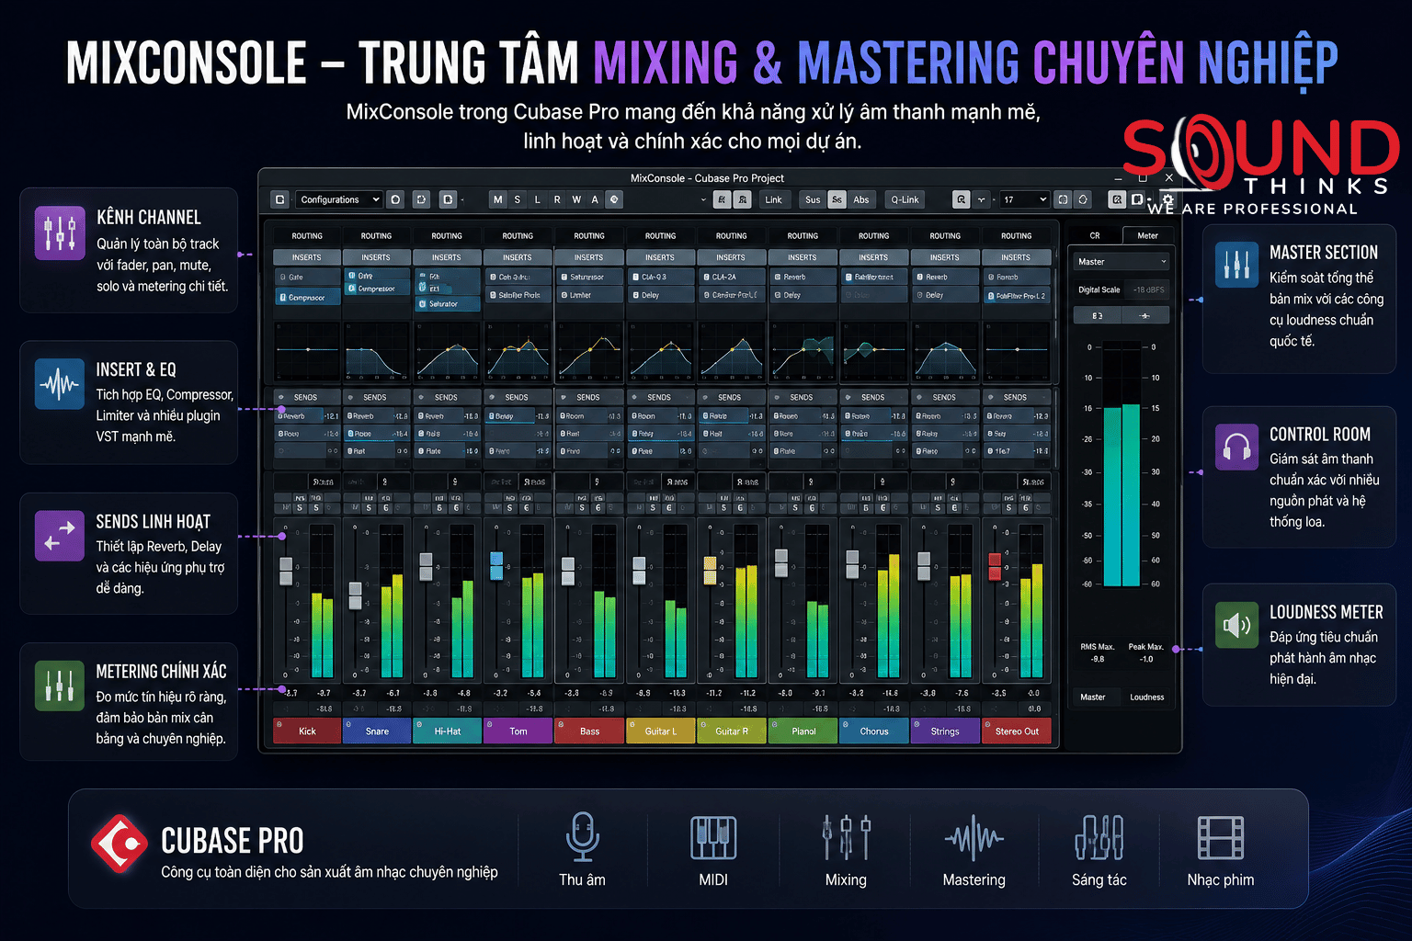
Task: Click the round icon right of the A button
Action: (614, 199)
